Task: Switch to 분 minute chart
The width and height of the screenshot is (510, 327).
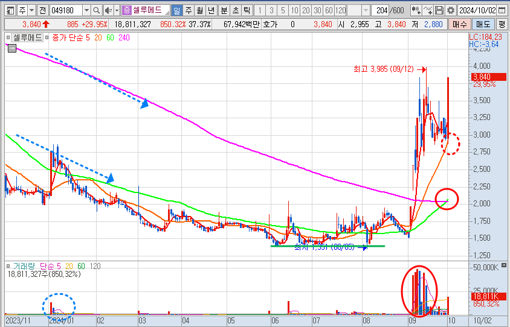Action: [224, 11]
